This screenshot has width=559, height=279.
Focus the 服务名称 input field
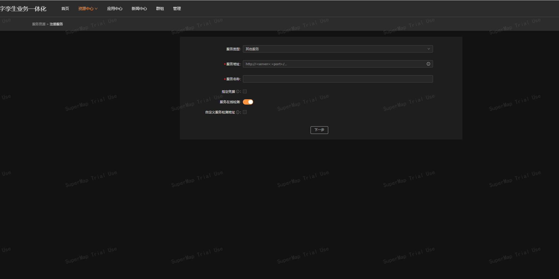pos(338,79)
